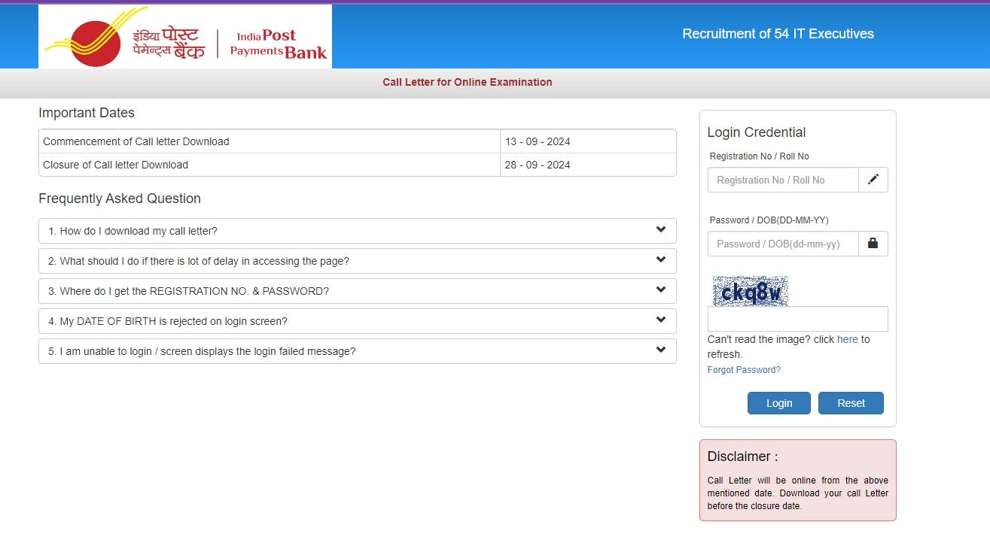Click the 'Frequently Asked Question' heading
Viewport: 990px width, 552px height.
120,199
